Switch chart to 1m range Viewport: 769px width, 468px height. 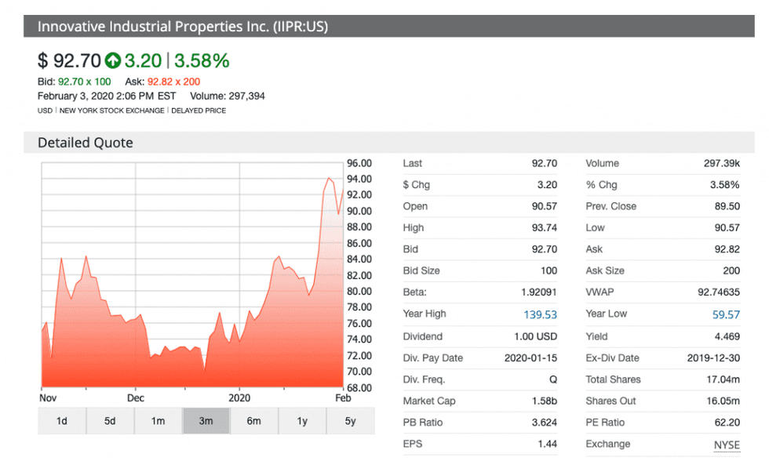158,421
